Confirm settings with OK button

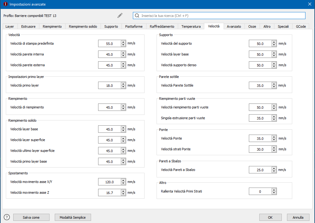pyautogui.click(x=270, y=217)
